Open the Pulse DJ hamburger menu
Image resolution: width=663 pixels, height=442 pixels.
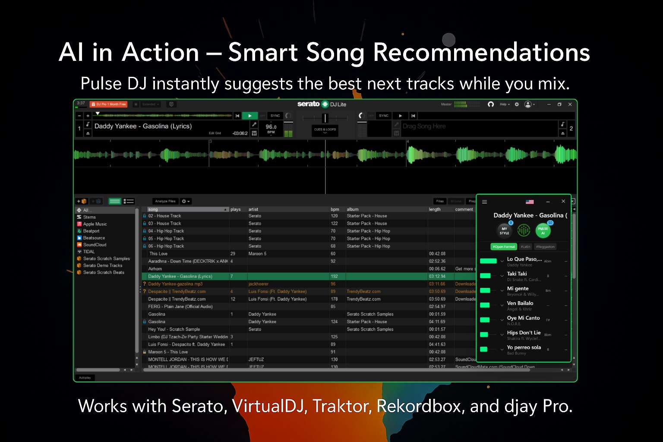(485, 202)
